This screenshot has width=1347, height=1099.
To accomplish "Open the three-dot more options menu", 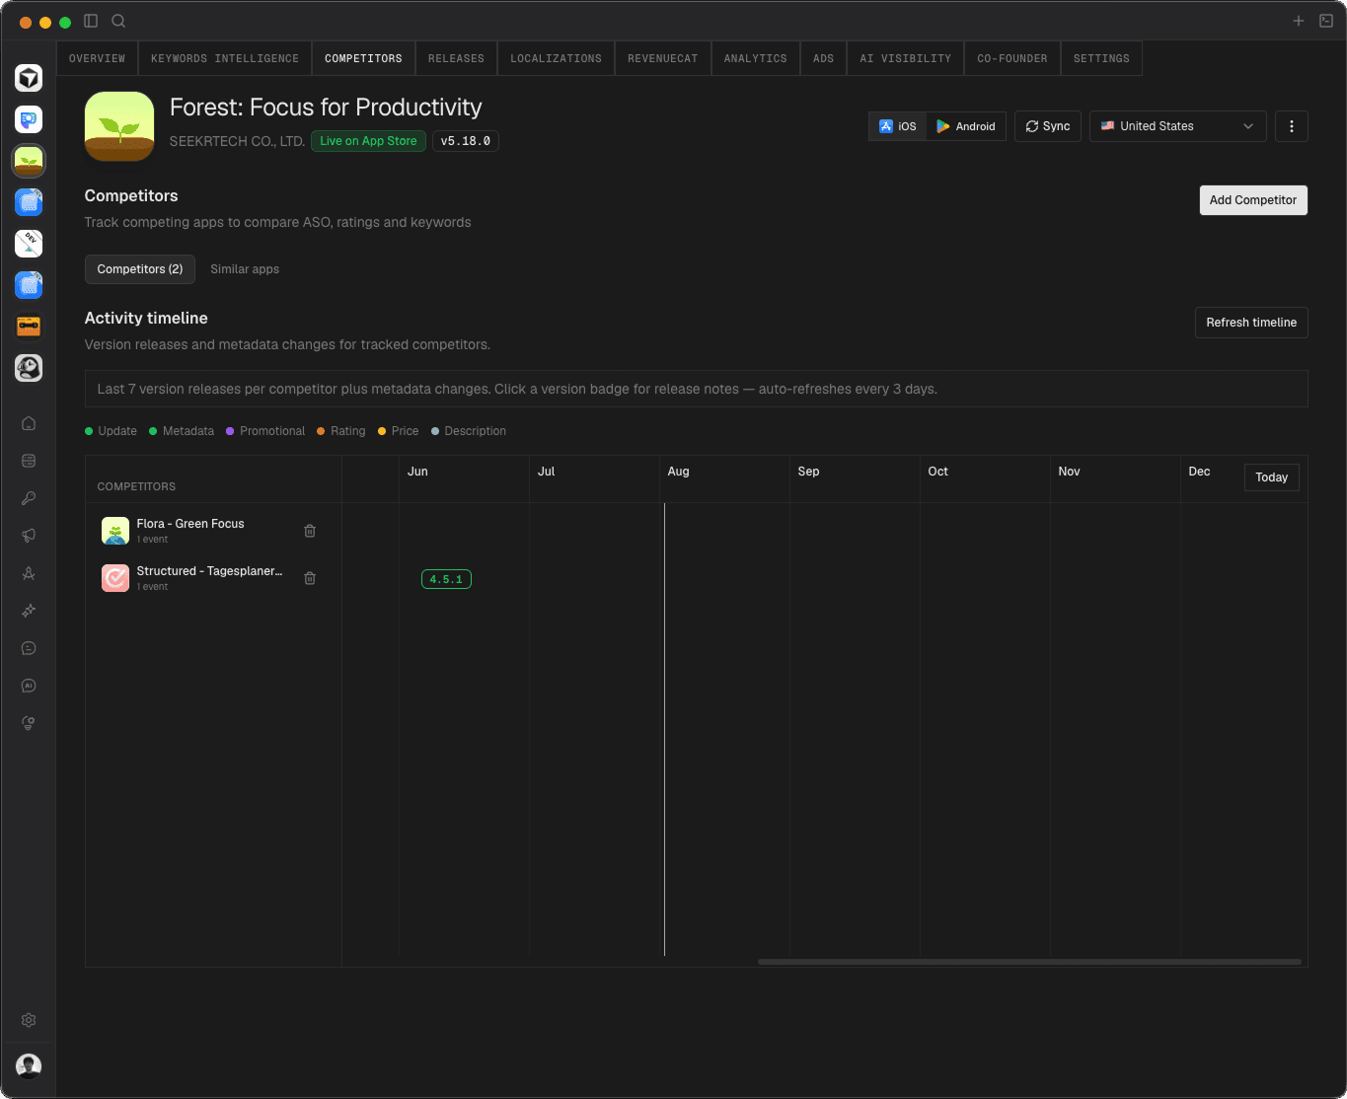I will pos(1292,126).
